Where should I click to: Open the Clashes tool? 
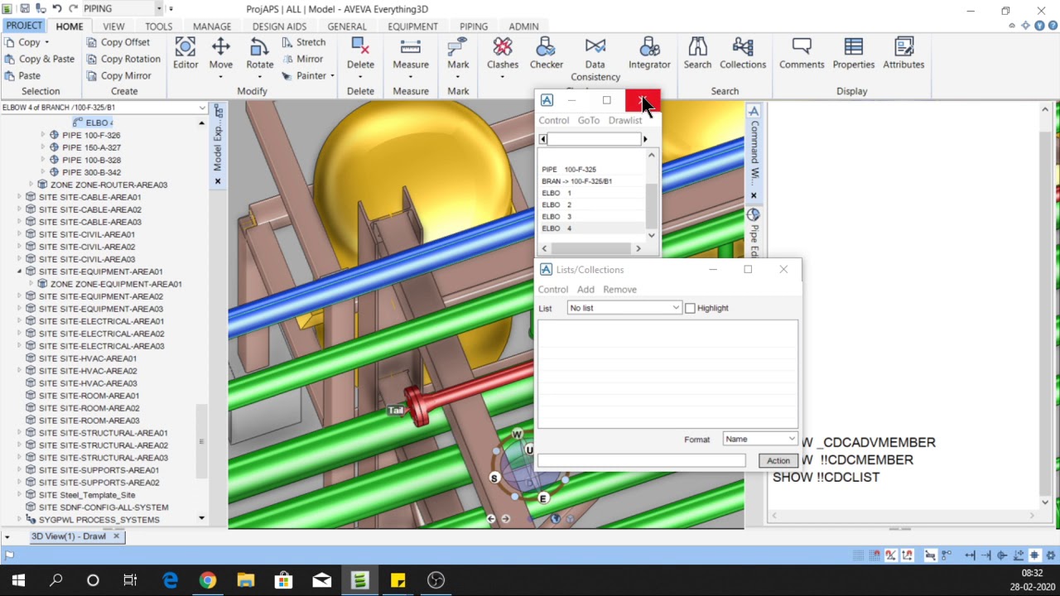(503, 54)
